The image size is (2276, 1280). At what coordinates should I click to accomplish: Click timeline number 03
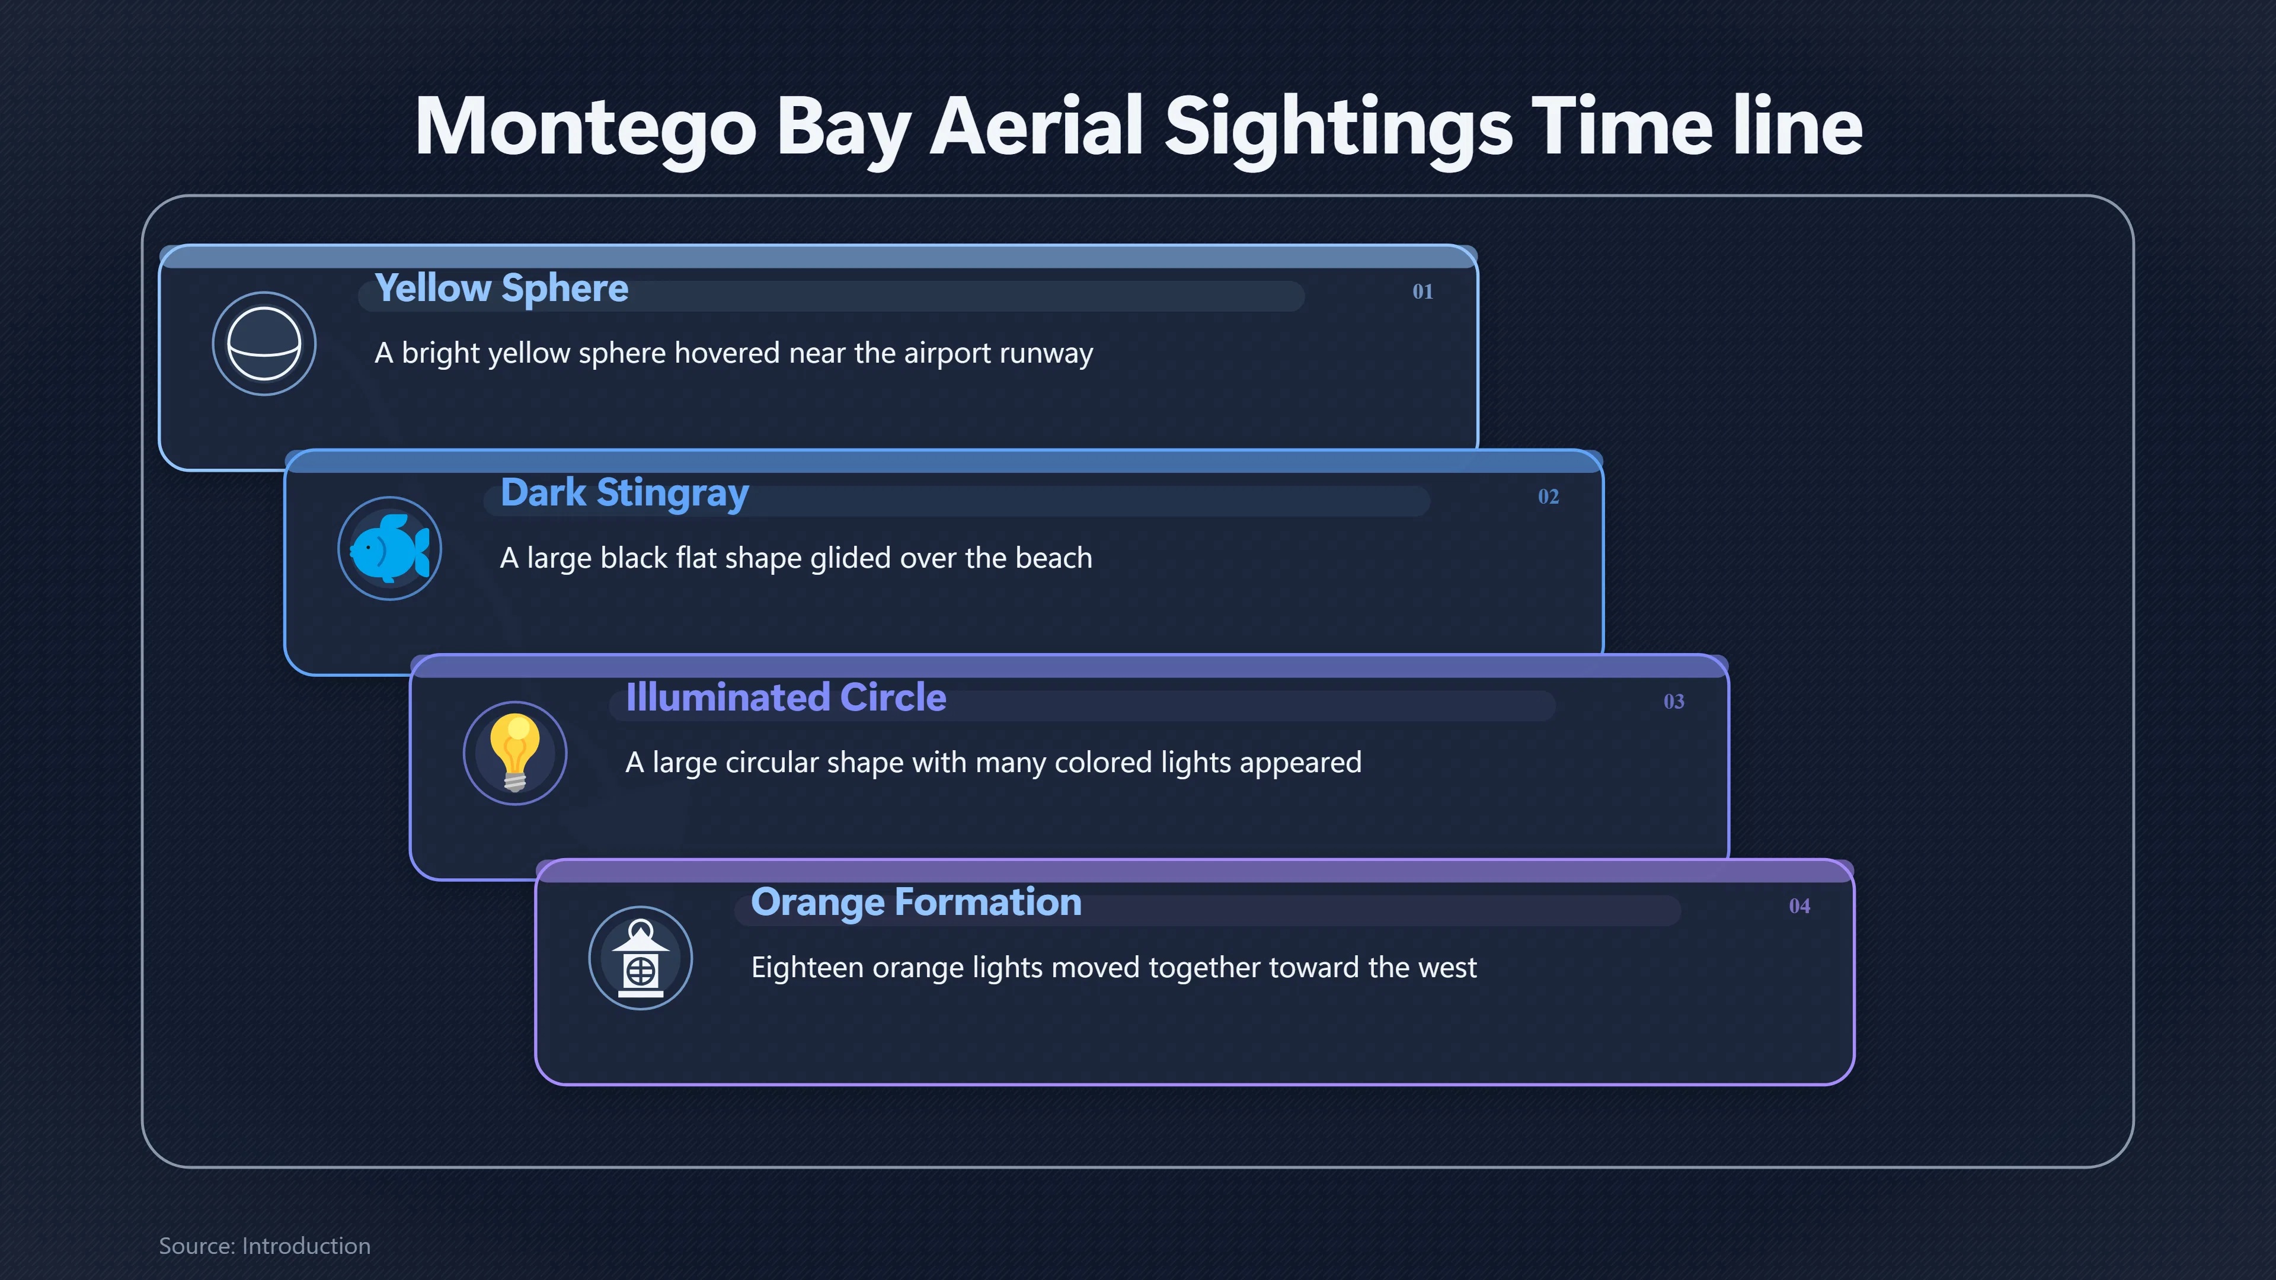pyautogui.click(x=1673, y=702)
